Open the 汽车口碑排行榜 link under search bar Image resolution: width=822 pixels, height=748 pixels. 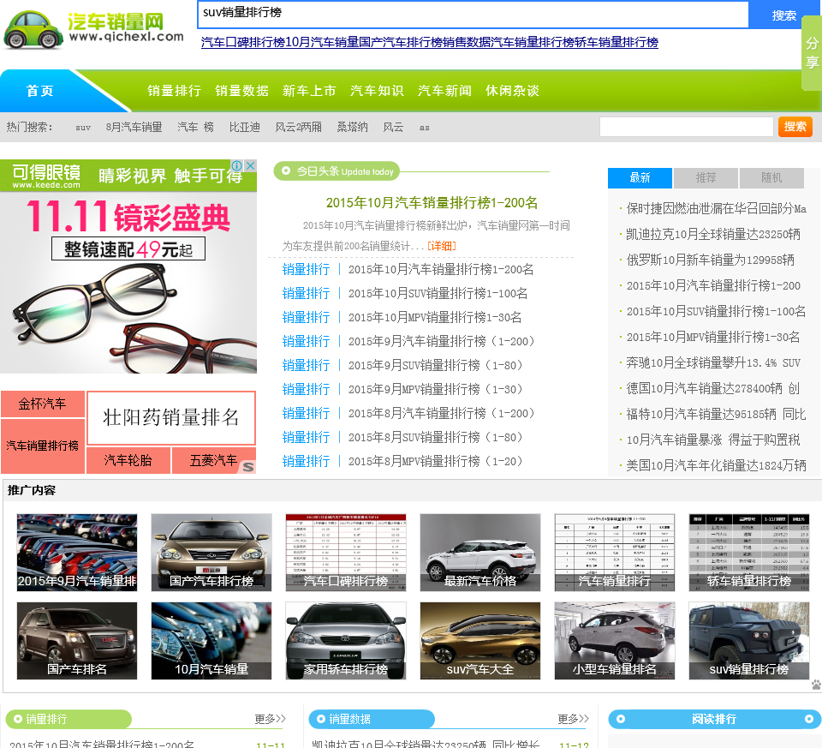(242, 42)
